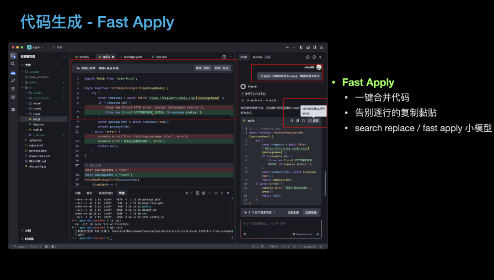Click 全部接受 accept all button
This screenshot has height=280, width=494.
311,212
